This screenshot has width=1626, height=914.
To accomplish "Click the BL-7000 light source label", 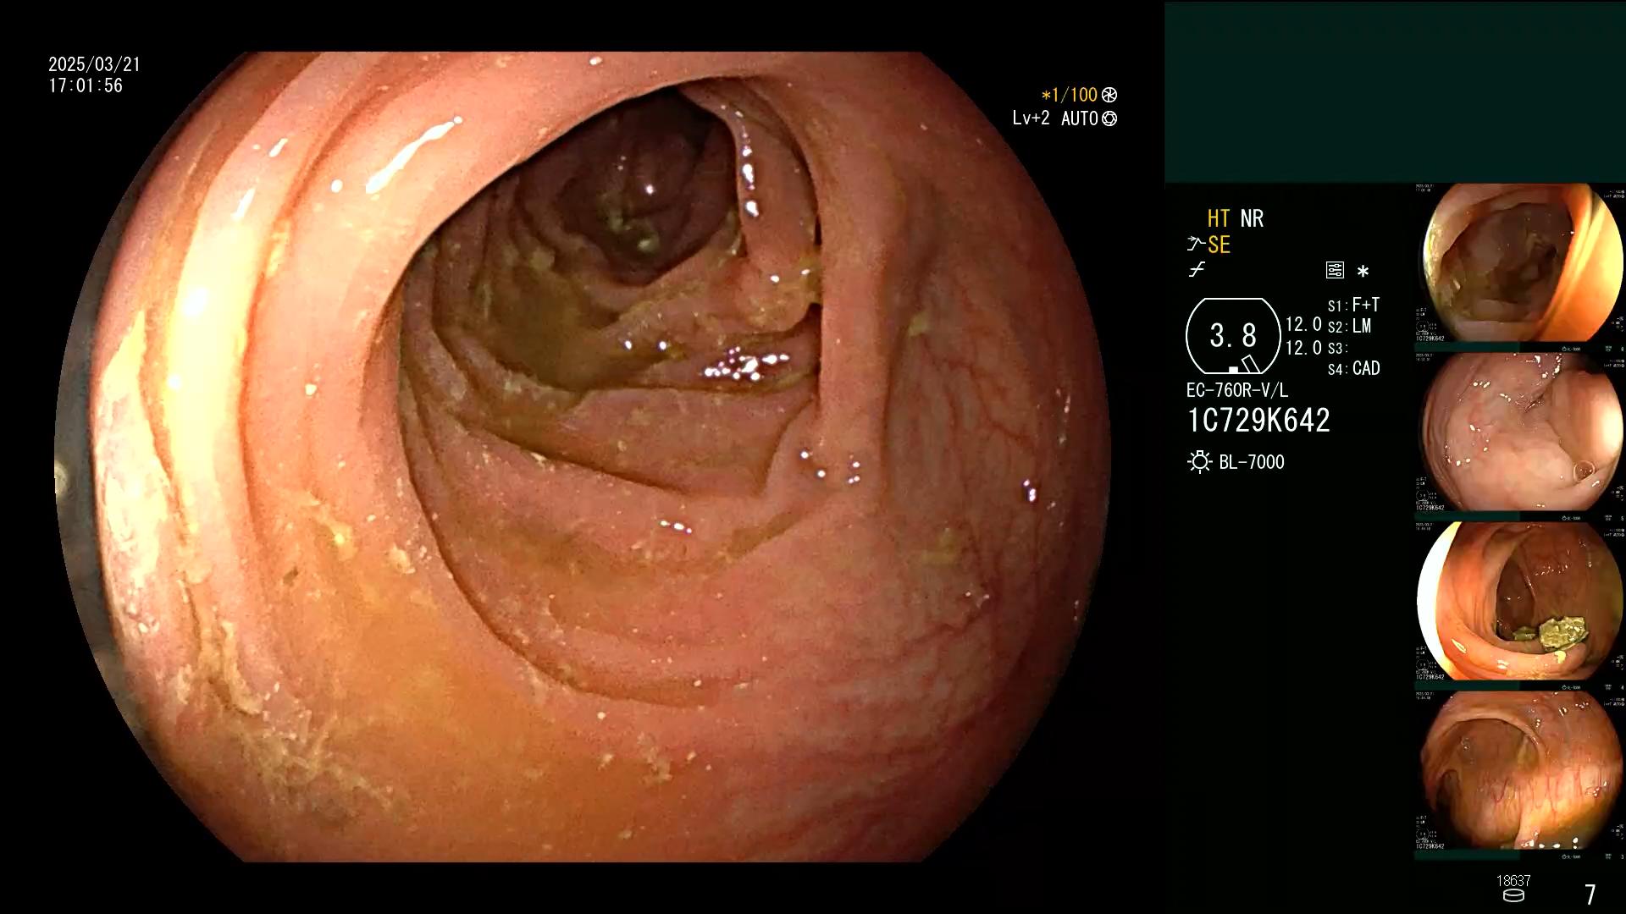I will point(1252,462).
